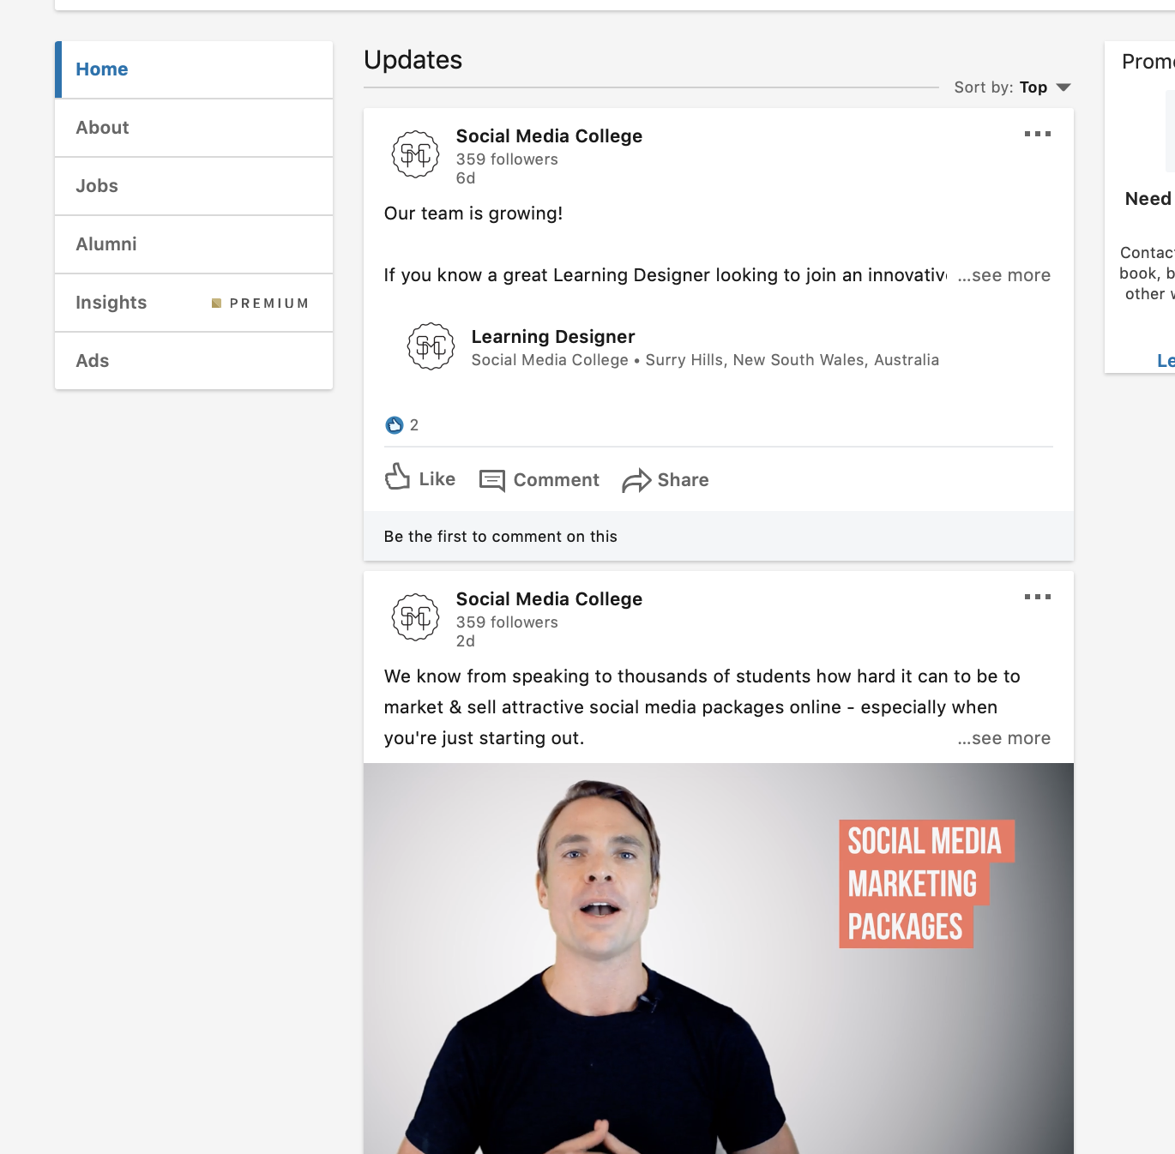Click '359 followers' on the 2d post
Image resolution: width=1175 pixels, height=1154 pixels.
pos(507,622)
